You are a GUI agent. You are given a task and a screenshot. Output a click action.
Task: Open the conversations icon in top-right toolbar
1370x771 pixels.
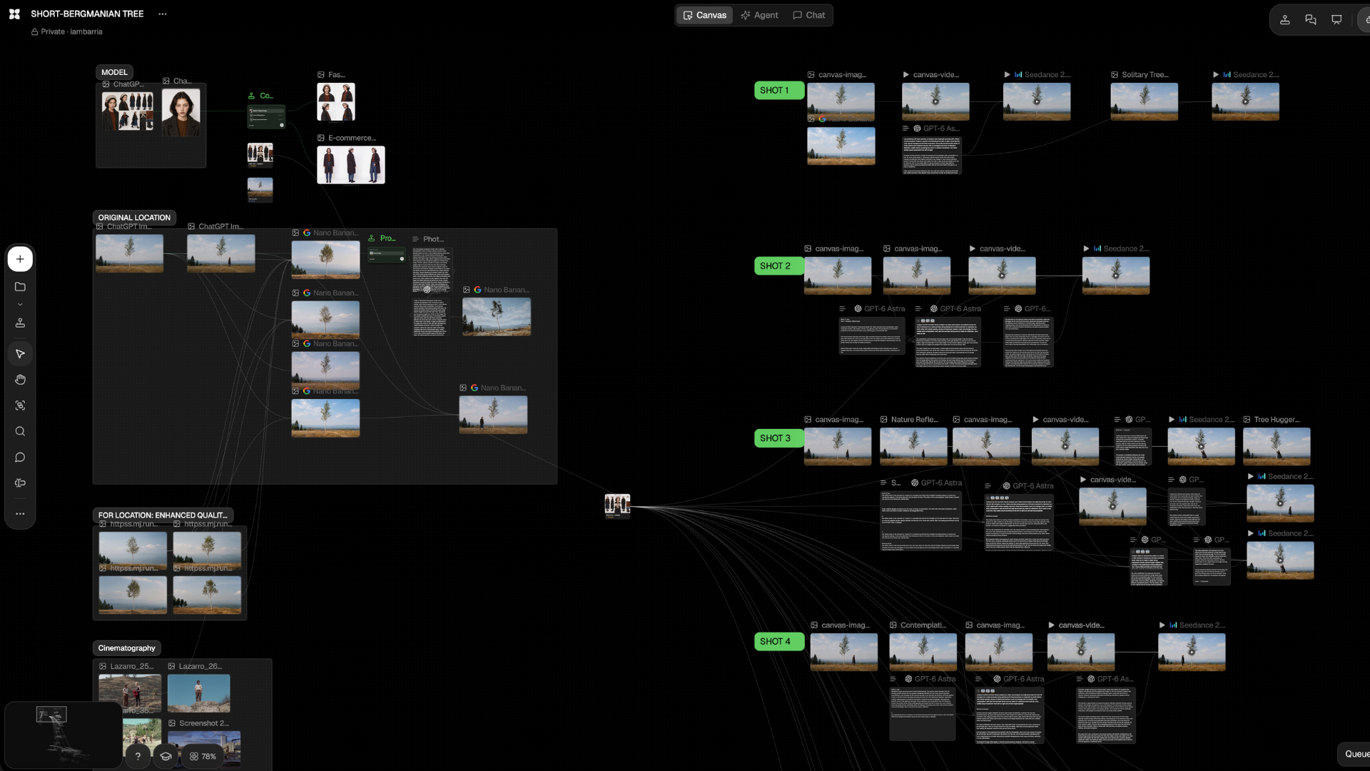pos(1311,20)
